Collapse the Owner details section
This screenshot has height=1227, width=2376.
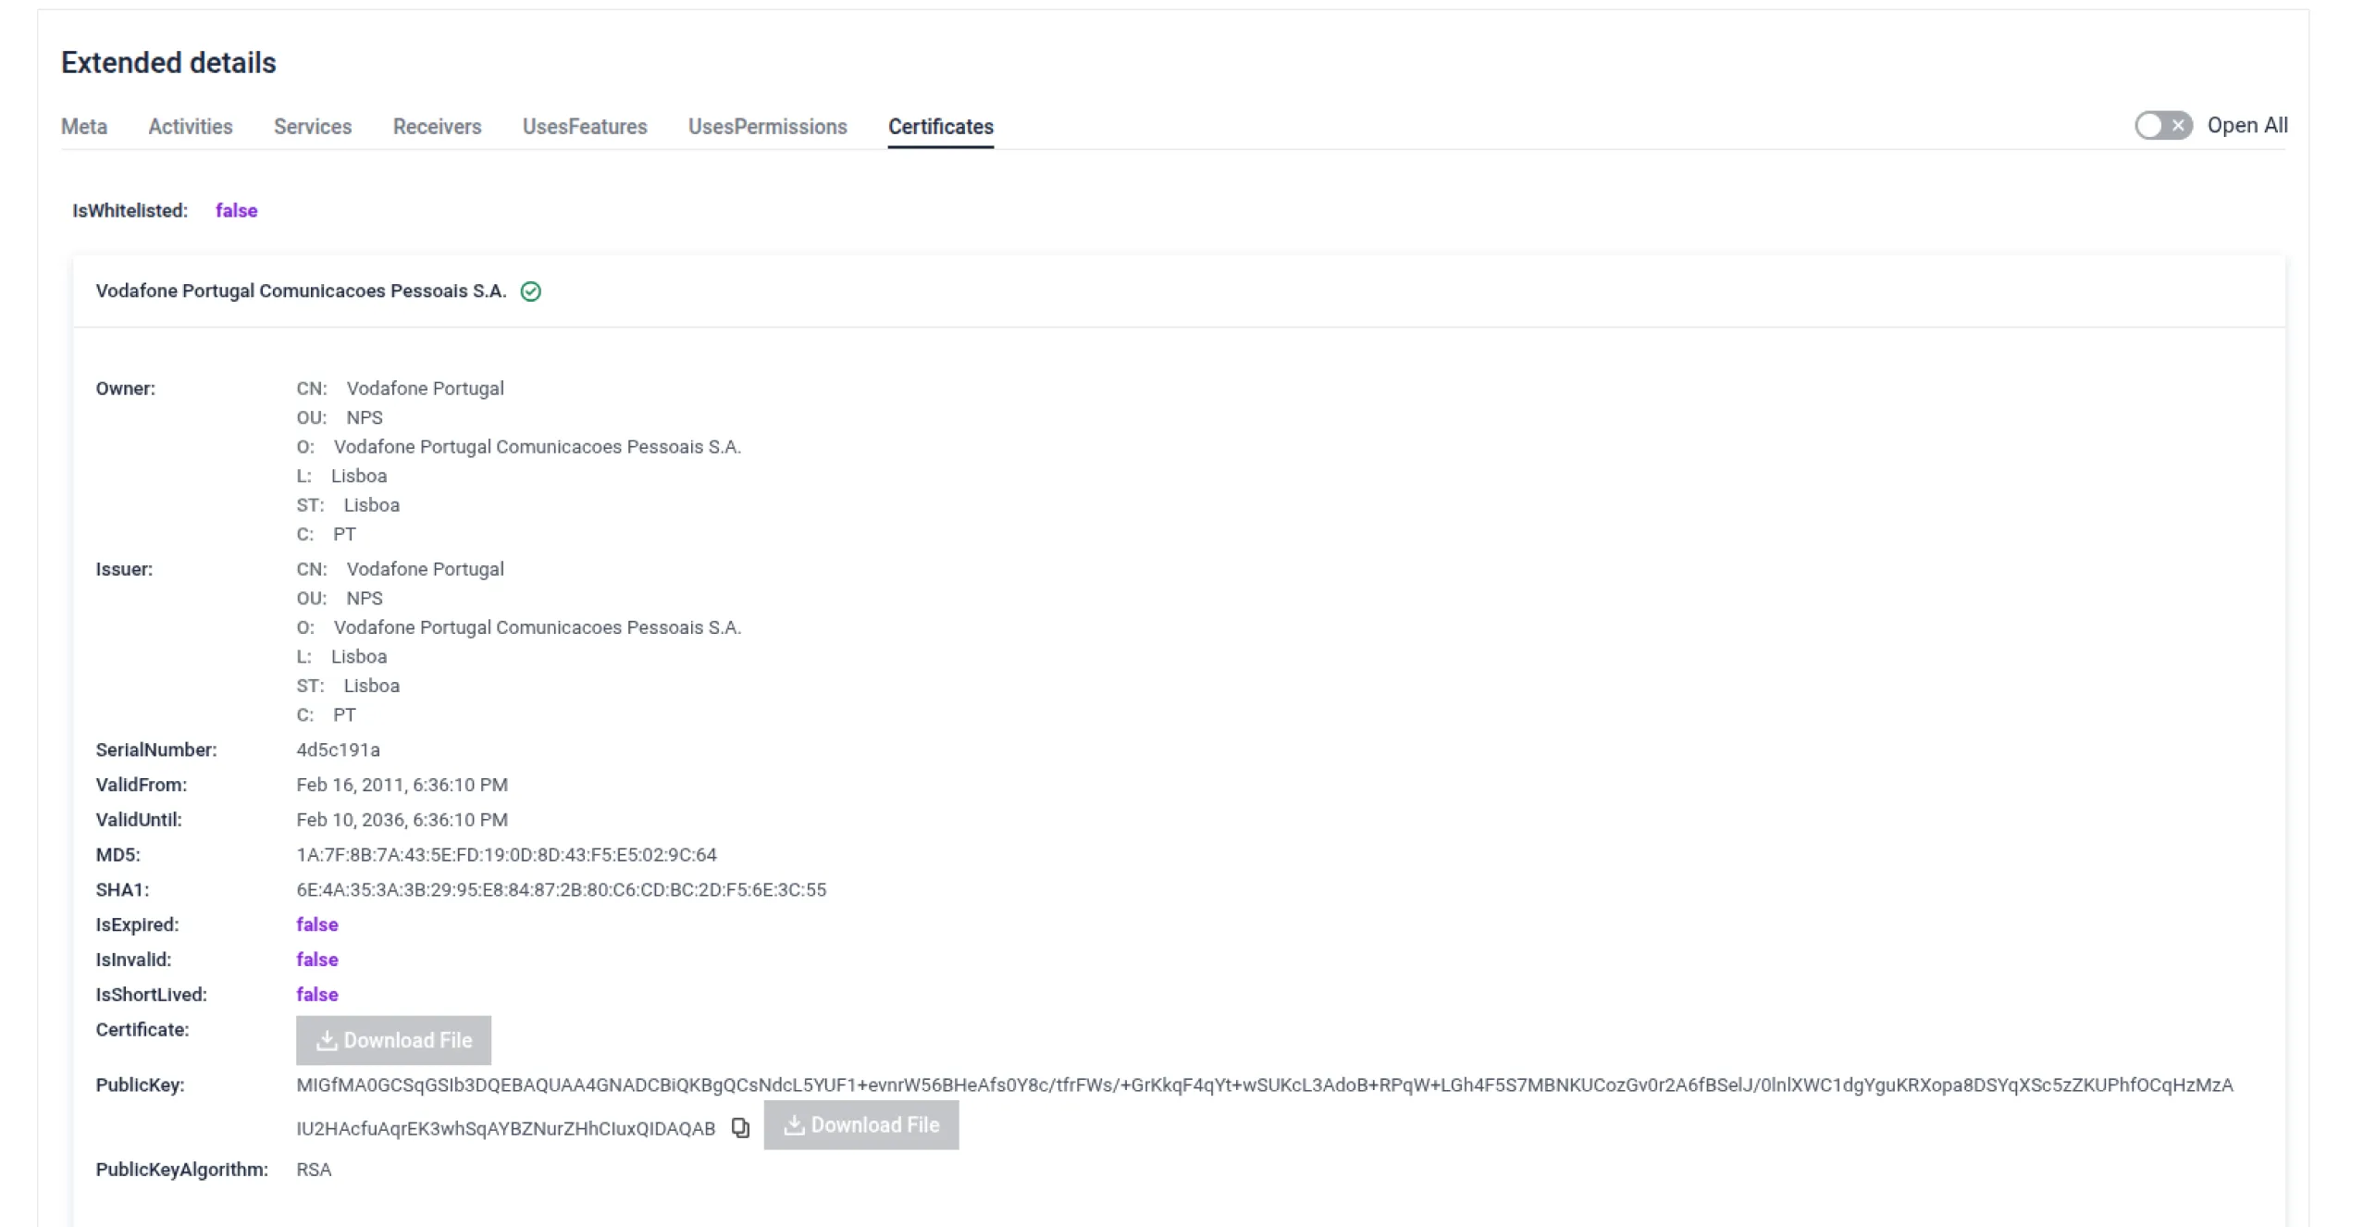(x=127, y=388)
